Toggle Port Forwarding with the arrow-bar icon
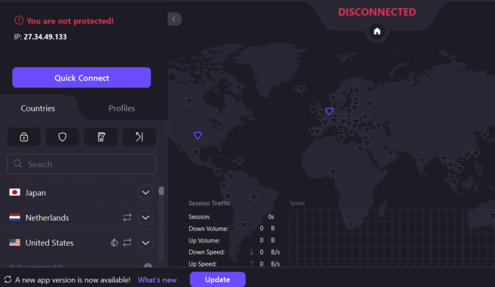Image resolution: width=495 pixels, height=287 pixels. [139, 137]
